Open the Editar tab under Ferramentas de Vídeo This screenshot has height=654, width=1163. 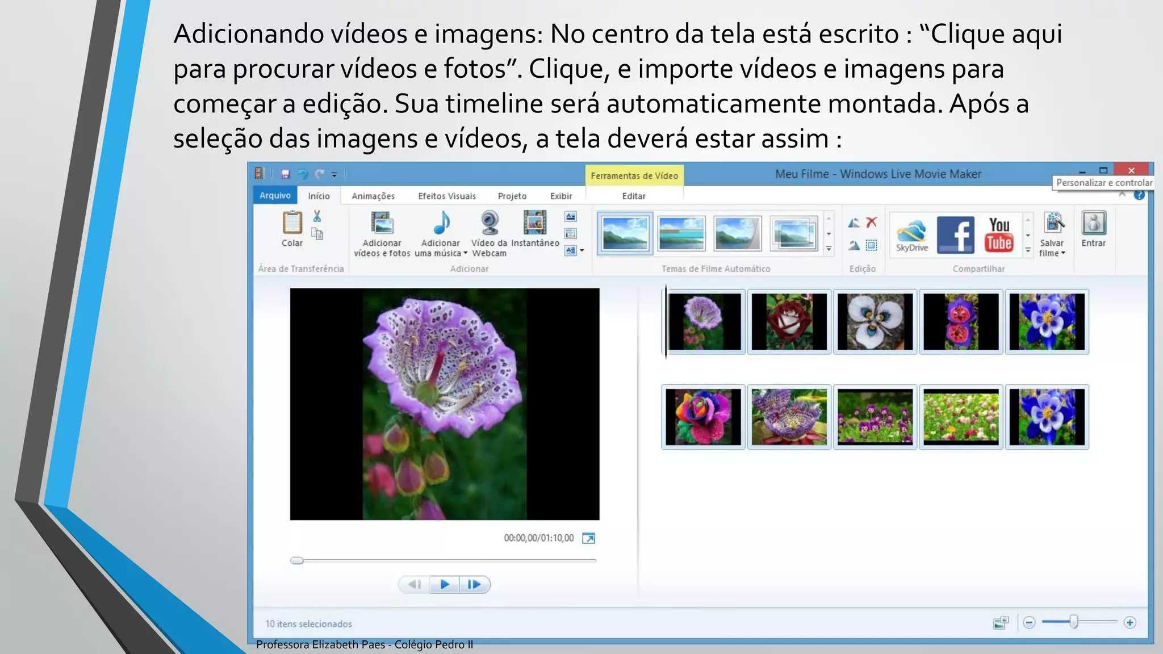click(634, 196)
